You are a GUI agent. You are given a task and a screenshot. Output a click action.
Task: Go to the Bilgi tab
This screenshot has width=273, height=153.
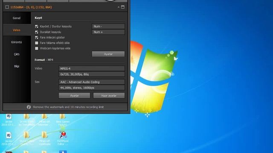pyautogui.click(x=17, y=66)
